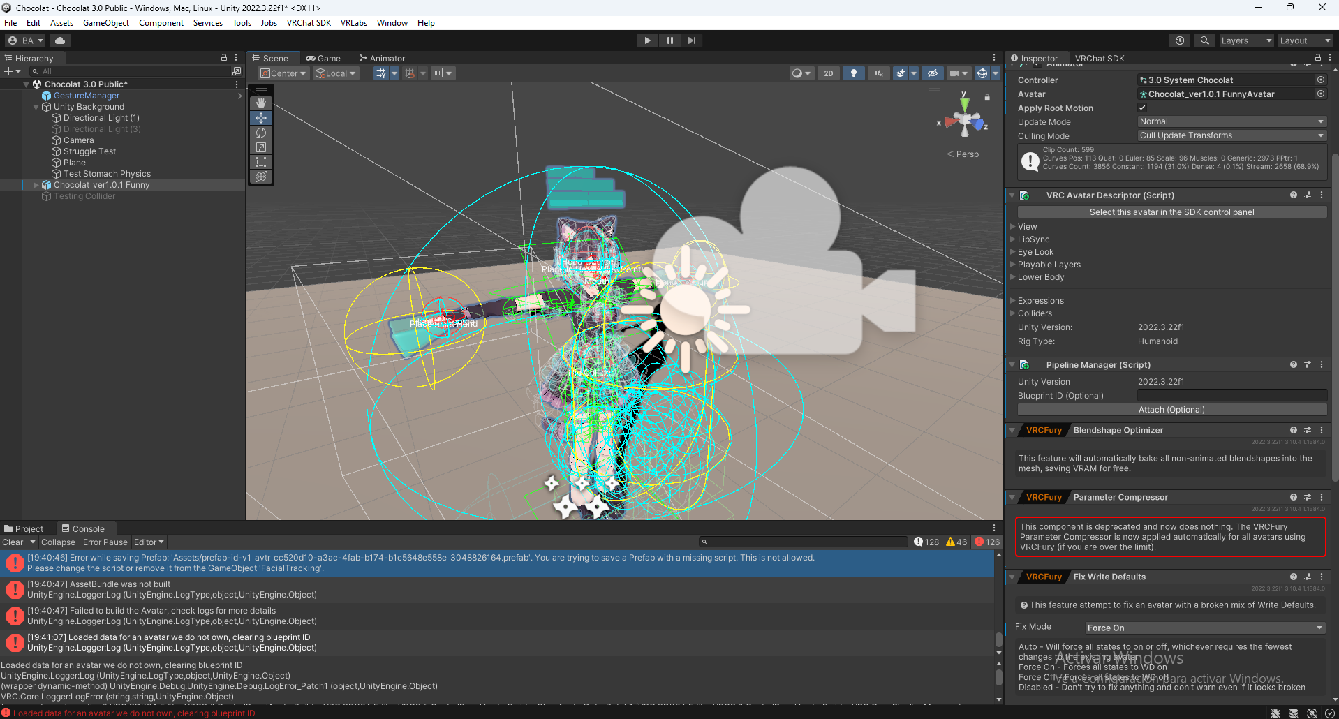Select the Transform tool
Image resolution: width=1339 pixels, height=719 pixels.
tap(261, 177)
